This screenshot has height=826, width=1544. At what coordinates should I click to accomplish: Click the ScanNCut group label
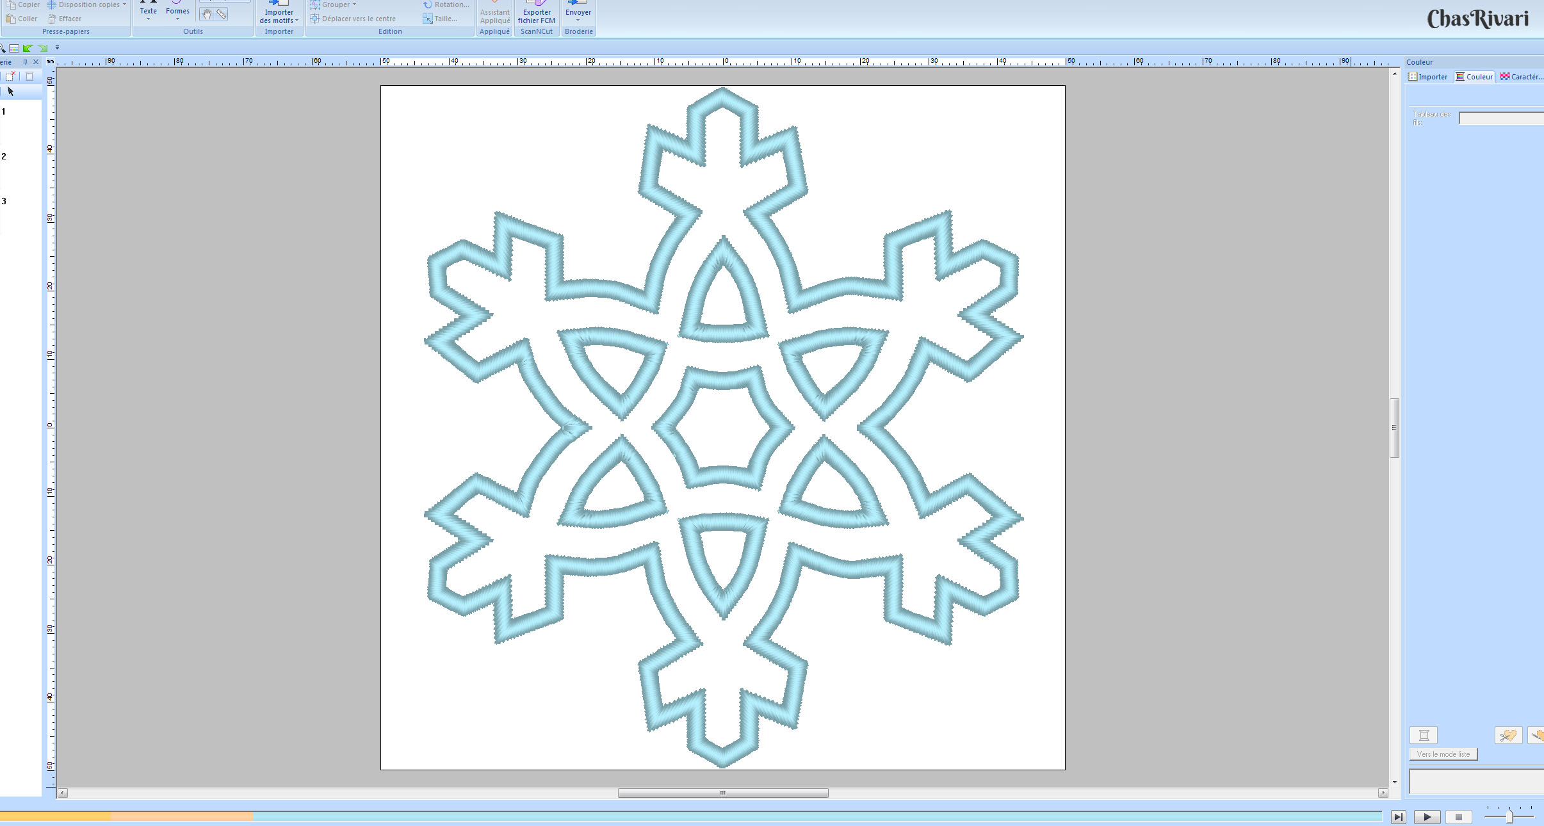pyautogui.click(x=537, y=31)
